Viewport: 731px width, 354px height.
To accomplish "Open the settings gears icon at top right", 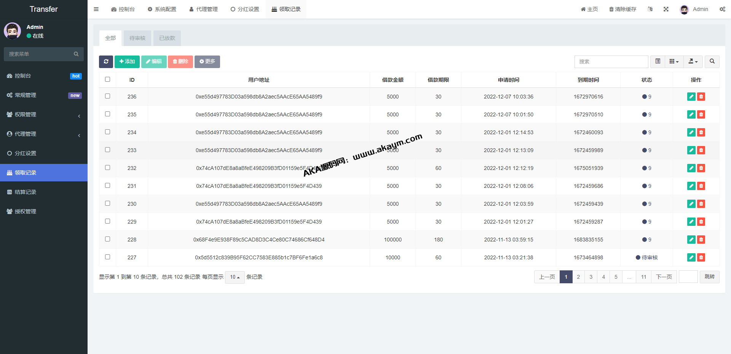I will [722, 9].
